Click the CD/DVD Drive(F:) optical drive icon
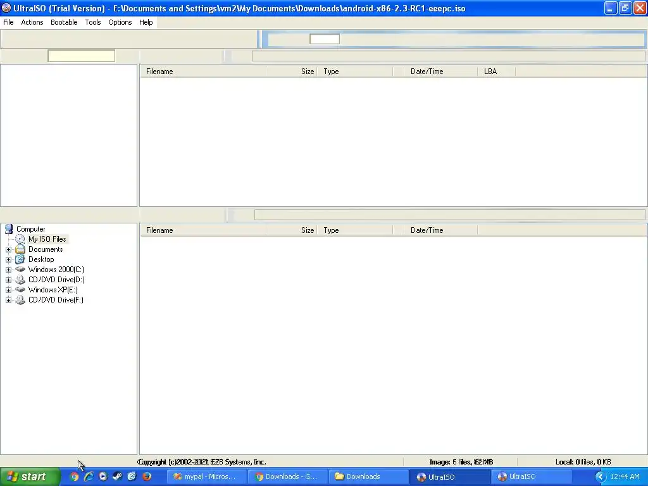648x486 pixels. pyautogui.click(x=20, y=300)
